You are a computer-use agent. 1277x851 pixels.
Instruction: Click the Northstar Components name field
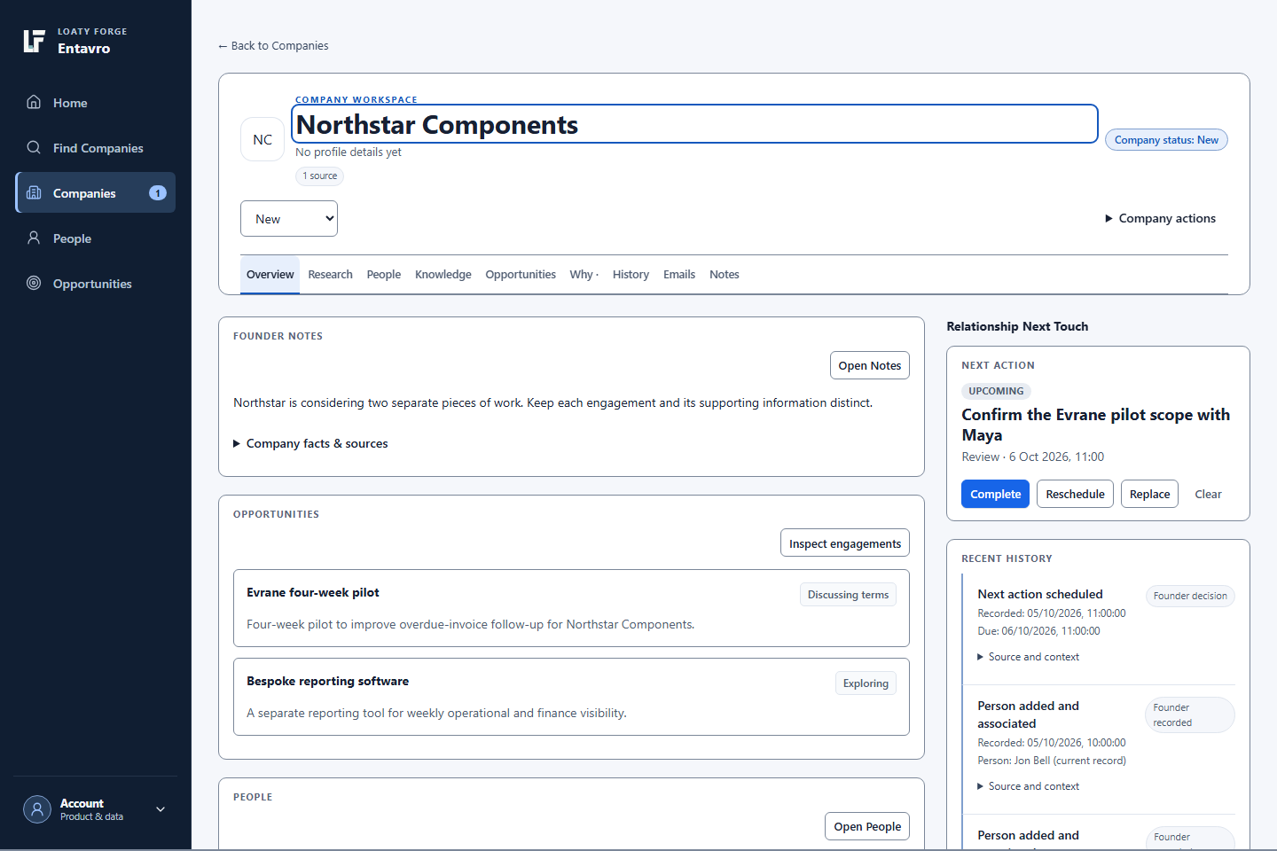click(694, 124)
